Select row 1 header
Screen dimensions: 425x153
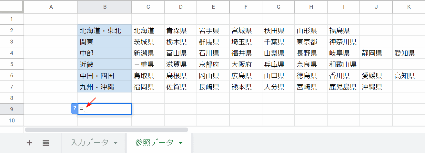[12, 19]
